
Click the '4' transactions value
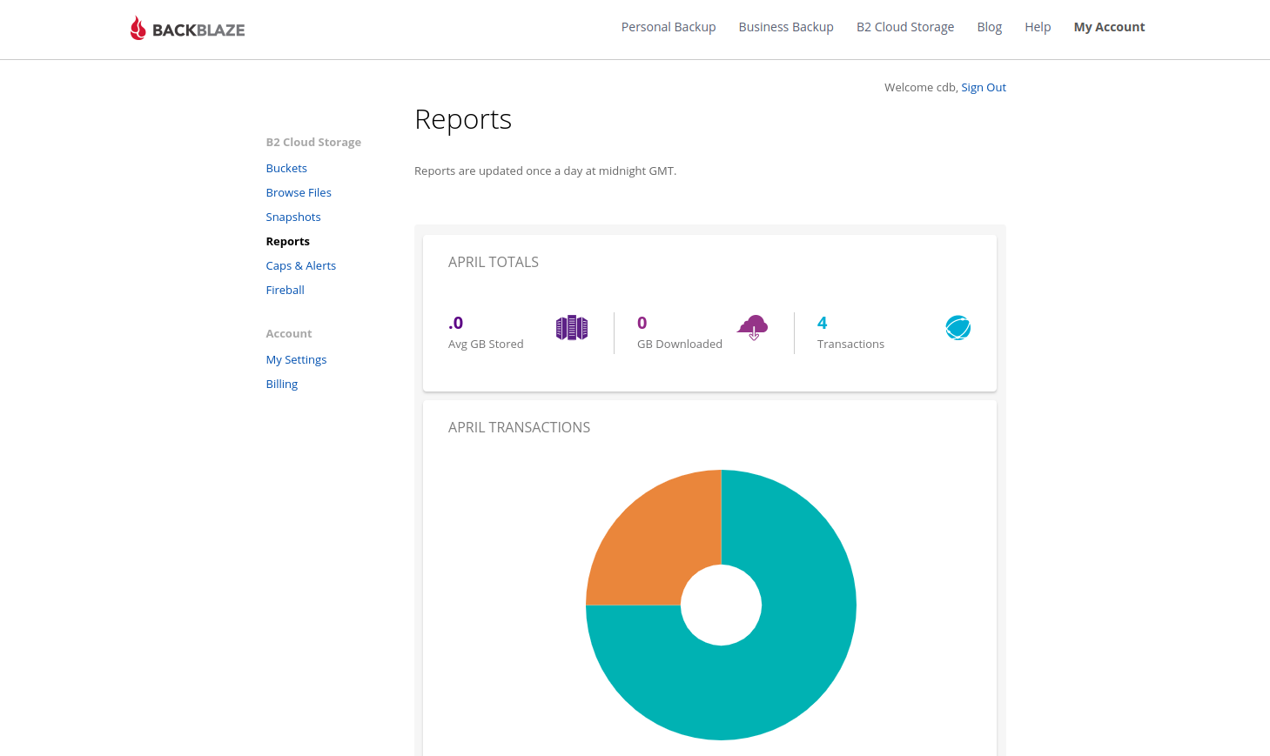823,323
